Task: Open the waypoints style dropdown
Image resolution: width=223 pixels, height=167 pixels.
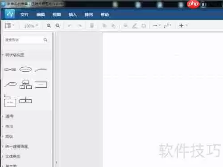Action: pyautogui.click(x=168, y=26)
